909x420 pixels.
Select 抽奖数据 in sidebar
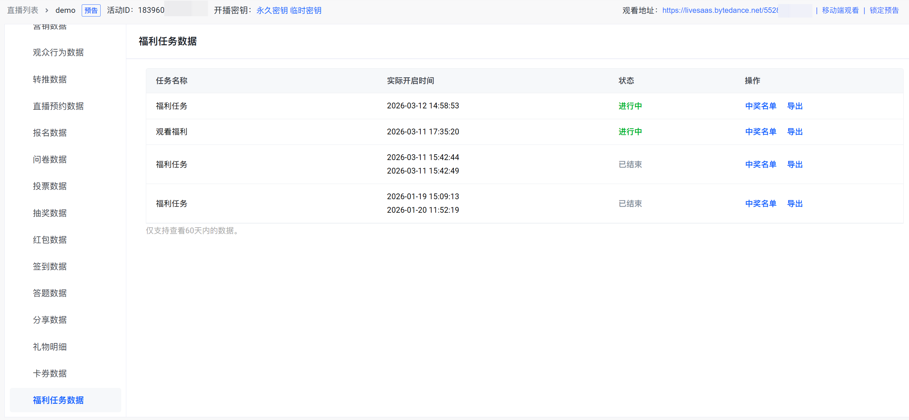click(50, 213)
